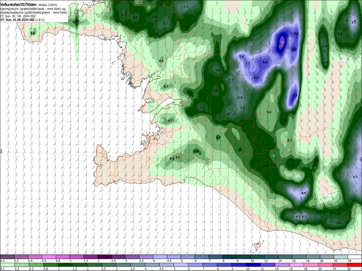Click the 2.6 precipitation value
Screen dimensions: 362x271
(325, 46)
